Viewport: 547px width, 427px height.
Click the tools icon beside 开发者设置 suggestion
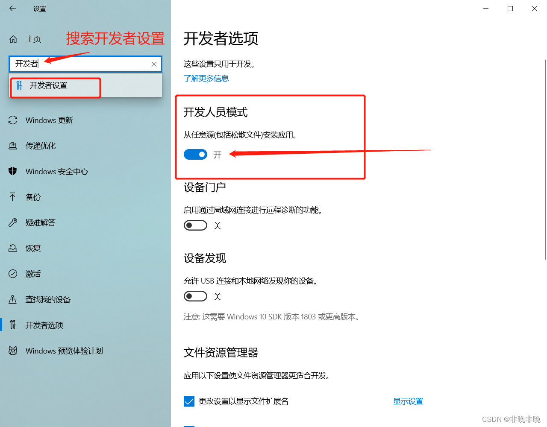point(19,85)
